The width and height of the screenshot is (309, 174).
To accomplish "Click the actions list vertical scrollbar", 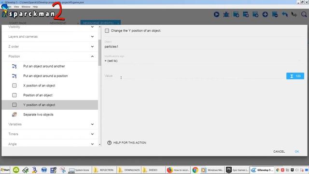I will click(99, 53).
